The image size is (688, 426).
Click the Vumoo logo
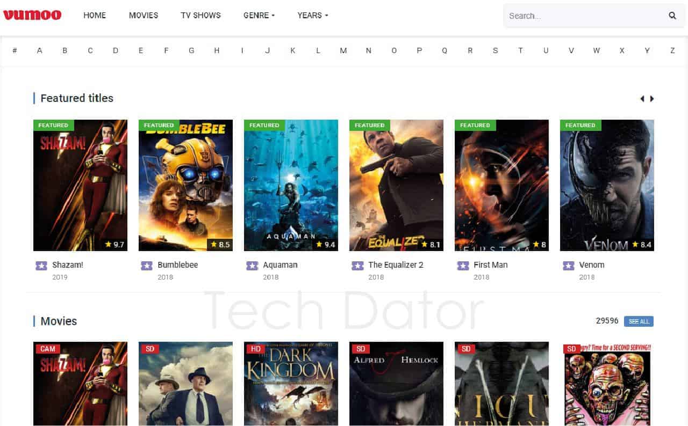tap(32, 15)
